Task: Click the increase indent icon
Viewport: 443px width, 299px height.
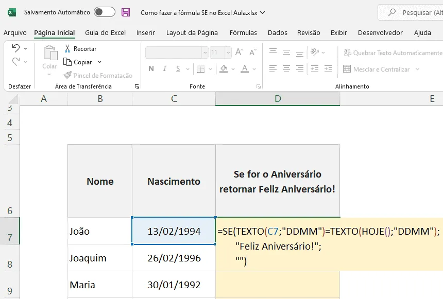Action: tap(328, 68)
